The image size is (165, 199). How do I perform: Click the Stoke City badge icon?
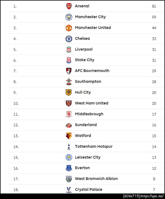[x=69, y=60]
